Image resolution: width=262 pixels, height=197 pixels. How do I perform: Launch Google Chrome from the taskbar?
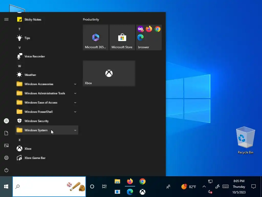tap(142, 181)
